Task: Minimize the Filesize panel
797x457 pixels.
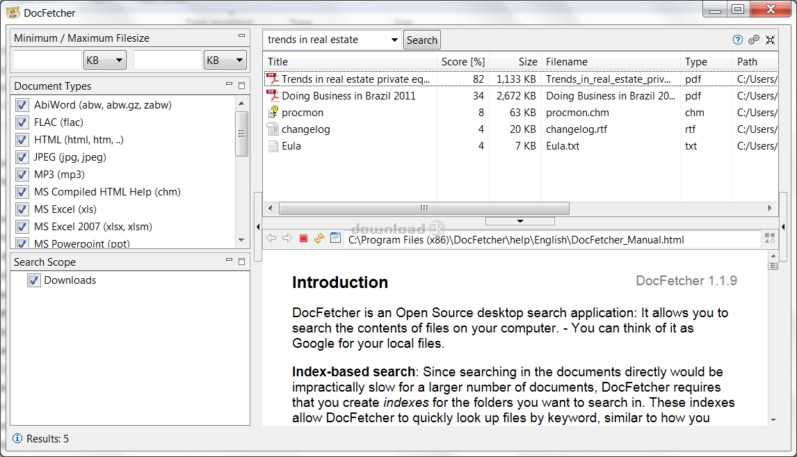Action: (241, 35)
